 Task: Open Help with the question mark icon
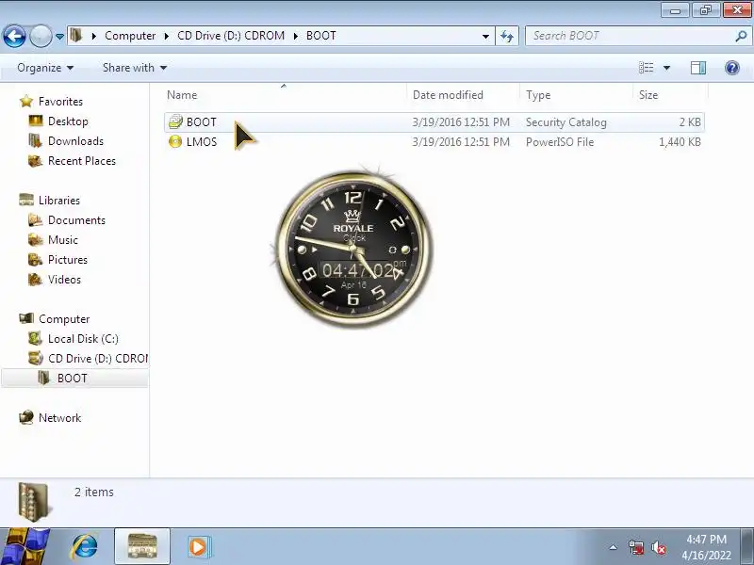732,68
